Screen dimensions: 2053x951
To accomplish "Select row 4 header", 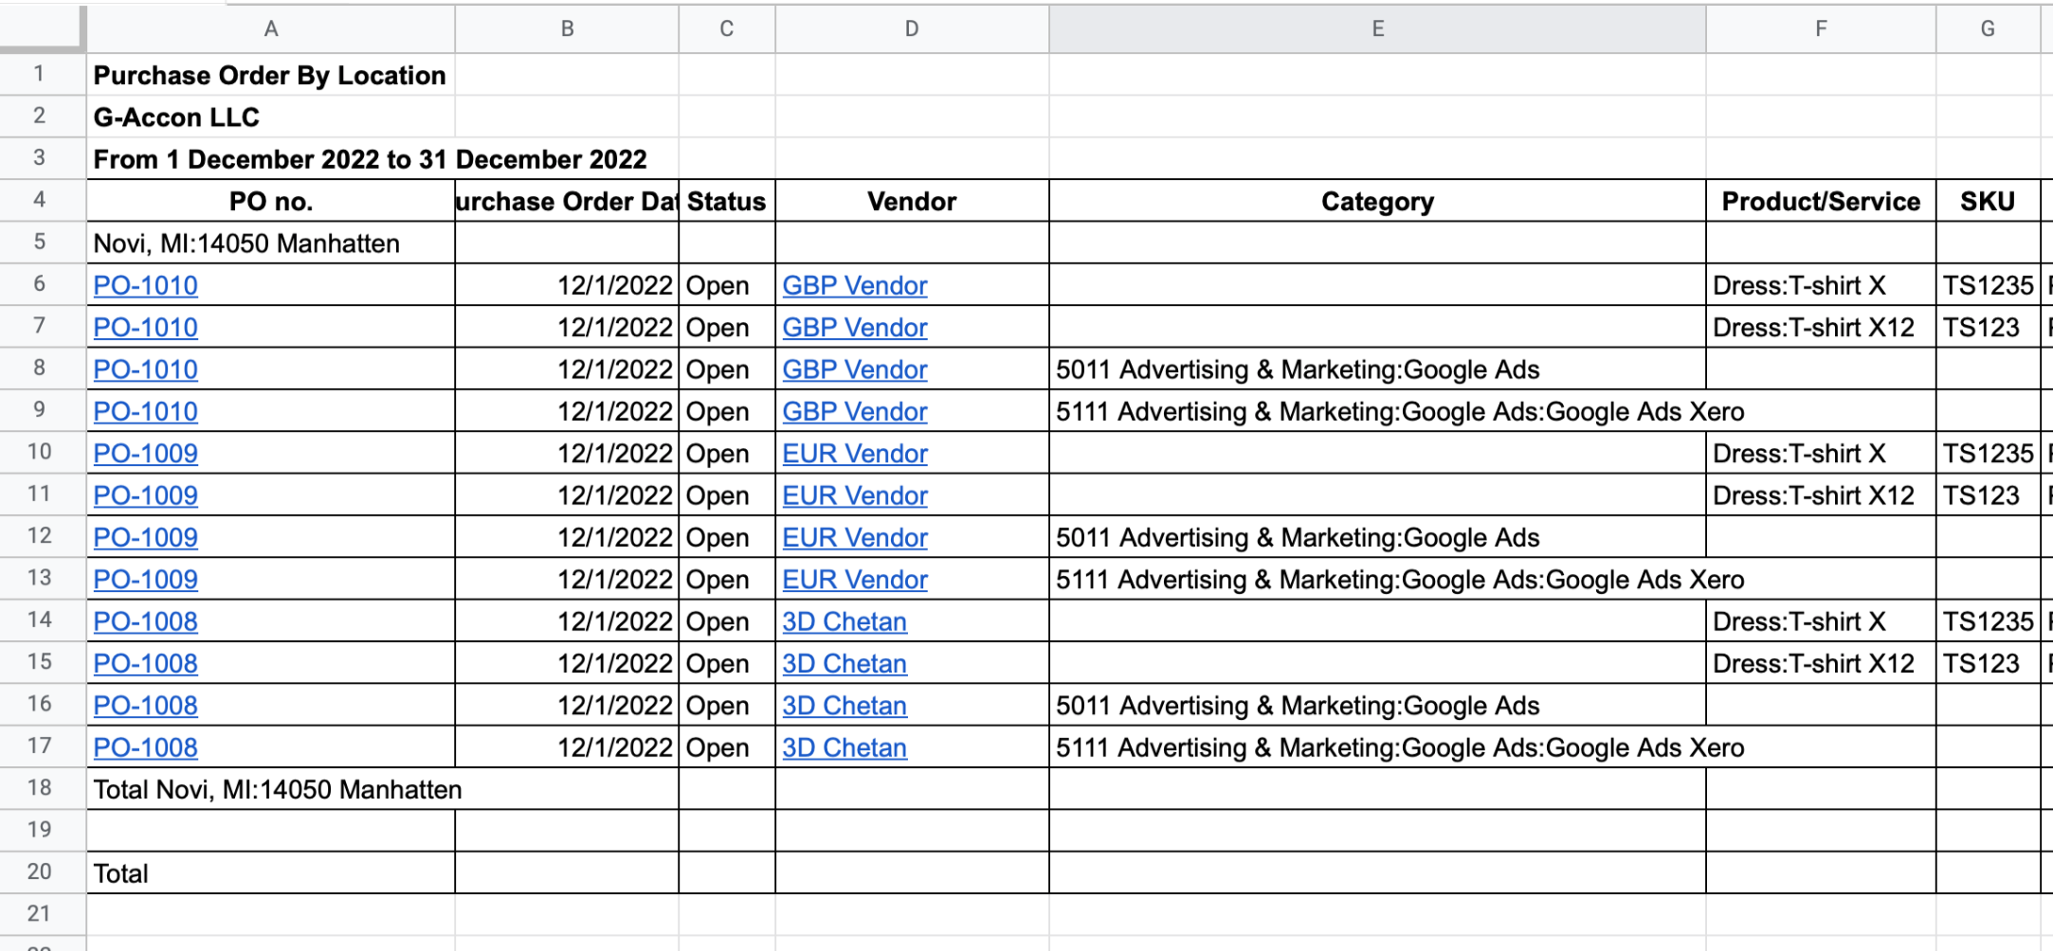I will [39, 200].
